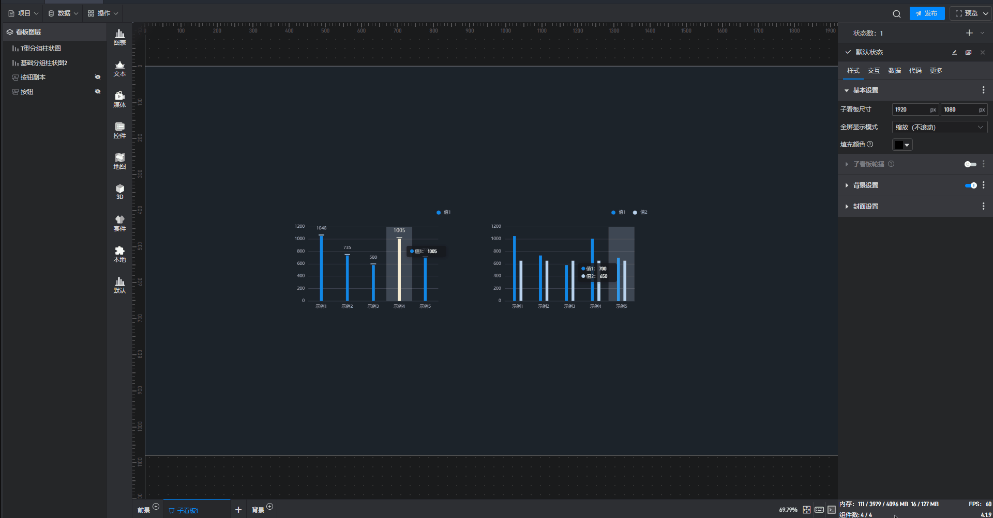Open the 地图 map component library

click(x=119, y=161)
